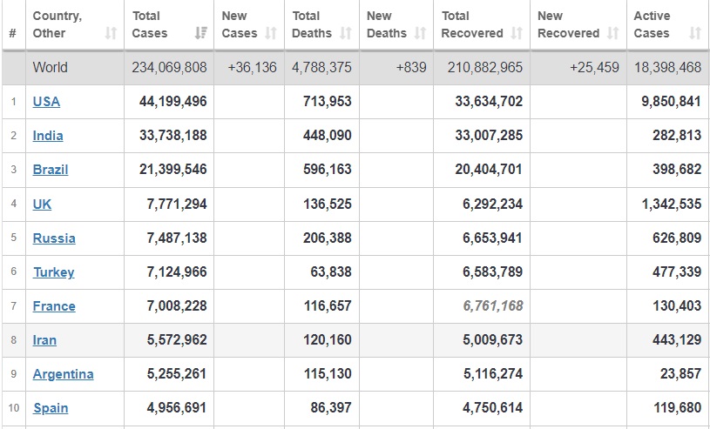Viewport: 710px width, 429px height.
Task: Follow the Brazil link
Action: click(x=51, y=170)
